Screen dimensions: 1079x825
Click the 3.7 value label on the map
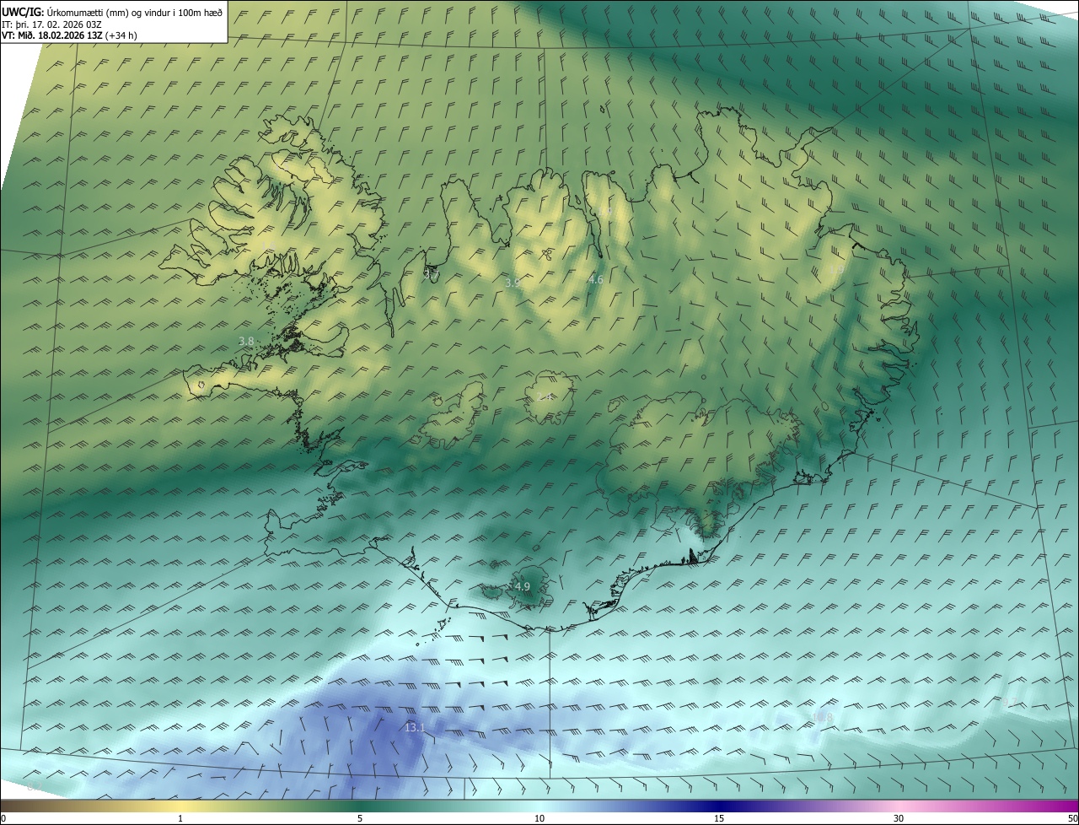(431, 274)
